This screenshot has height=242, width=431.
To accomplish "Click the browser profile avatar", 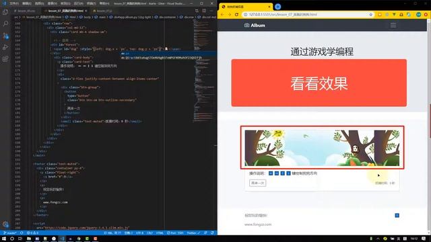I will pos(418,15).
